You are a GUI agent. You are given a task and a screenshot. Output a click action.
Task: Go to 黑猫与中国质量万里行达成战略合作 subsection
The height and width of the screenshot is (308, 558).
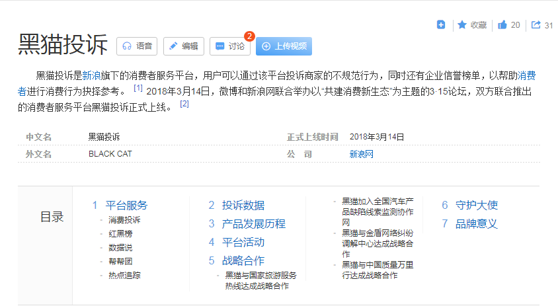pos(378,270)
